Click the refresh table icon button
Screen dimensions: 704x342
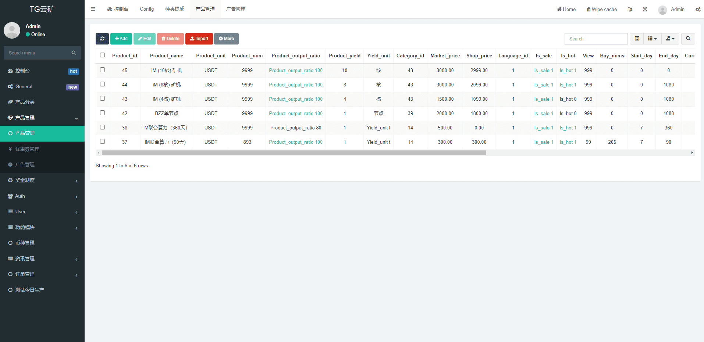(102, 39)
